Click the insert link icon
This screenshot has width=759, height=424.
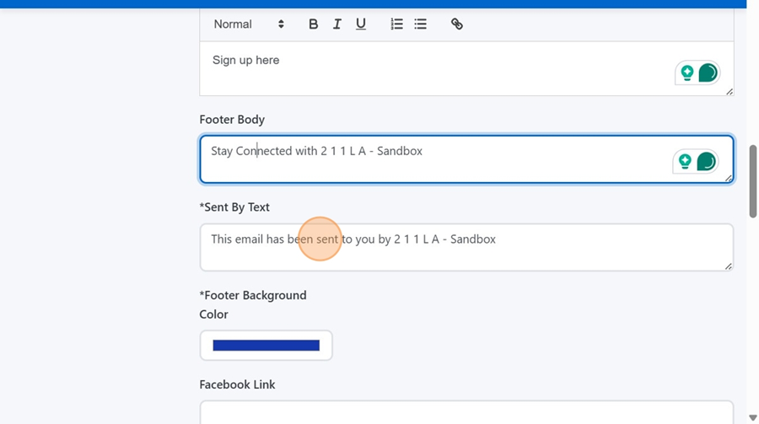(x=456, y=24)
